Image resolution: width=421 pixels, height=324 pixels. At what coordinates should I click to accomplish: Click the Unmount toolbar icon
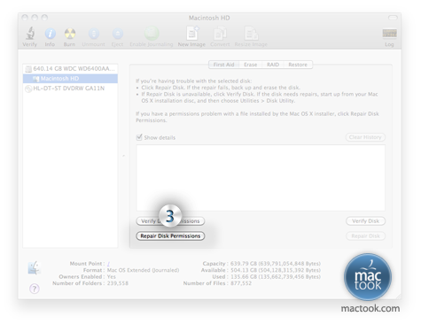[x=94, y=34]
